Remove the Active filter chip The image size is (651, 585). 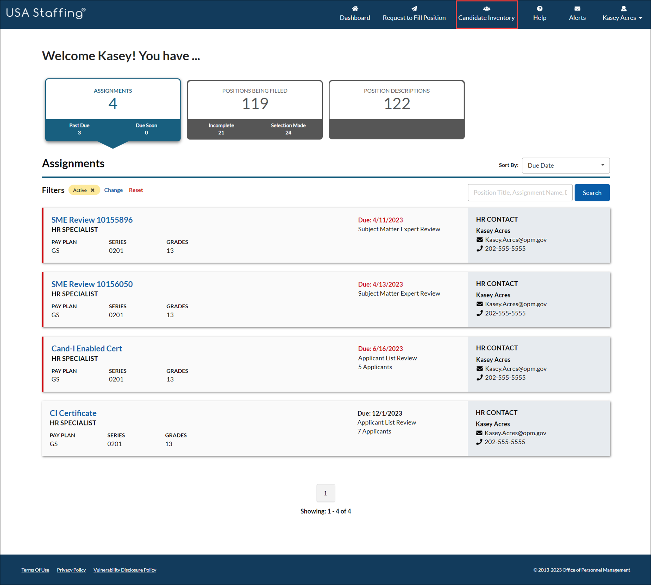click(x=93, y=190)
